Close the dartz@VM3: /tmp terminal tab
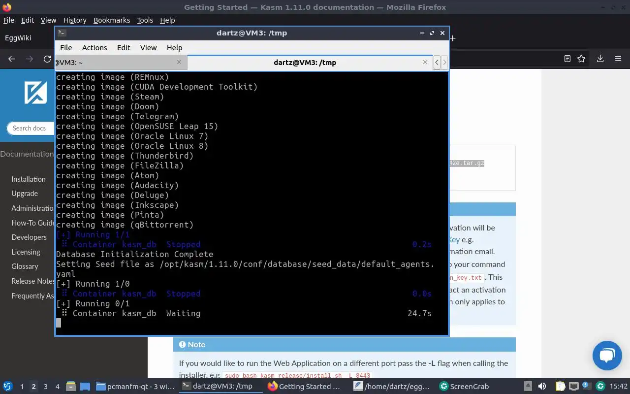The image size is (630, 394). click(425, 62)
